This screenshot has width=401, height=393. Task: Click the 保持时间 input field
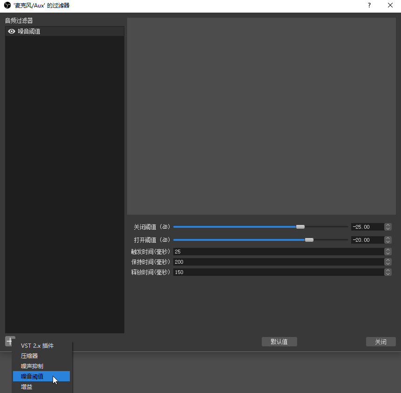coord(279,262)
